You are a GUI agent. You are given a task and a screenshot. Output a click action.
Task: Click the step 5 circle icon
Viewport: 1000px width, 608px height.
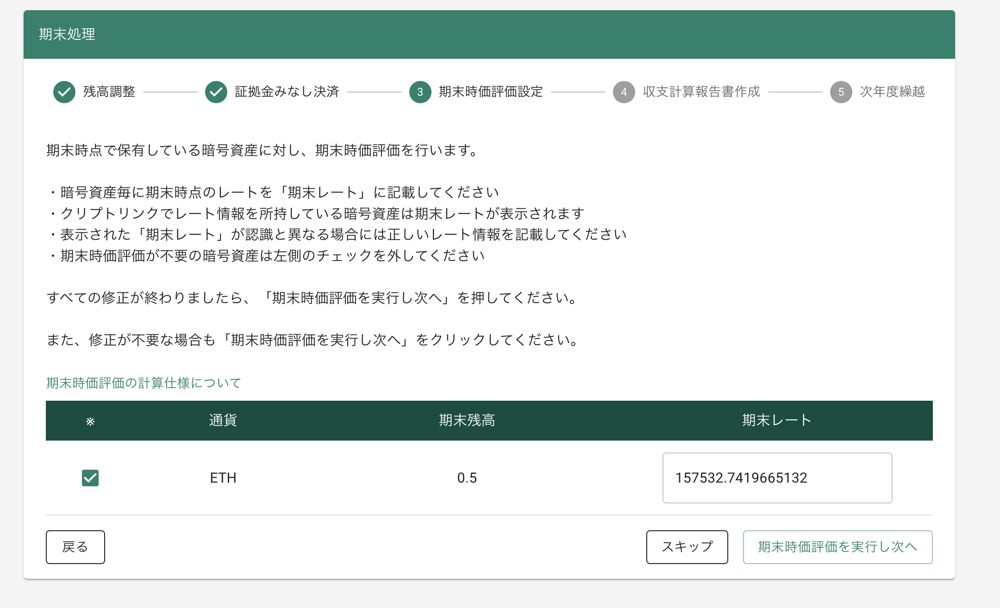[841, 92]
